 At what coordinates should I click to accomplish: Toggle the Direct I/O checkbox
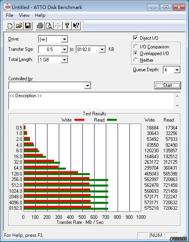pyautogui.click(x=135, y=38)
